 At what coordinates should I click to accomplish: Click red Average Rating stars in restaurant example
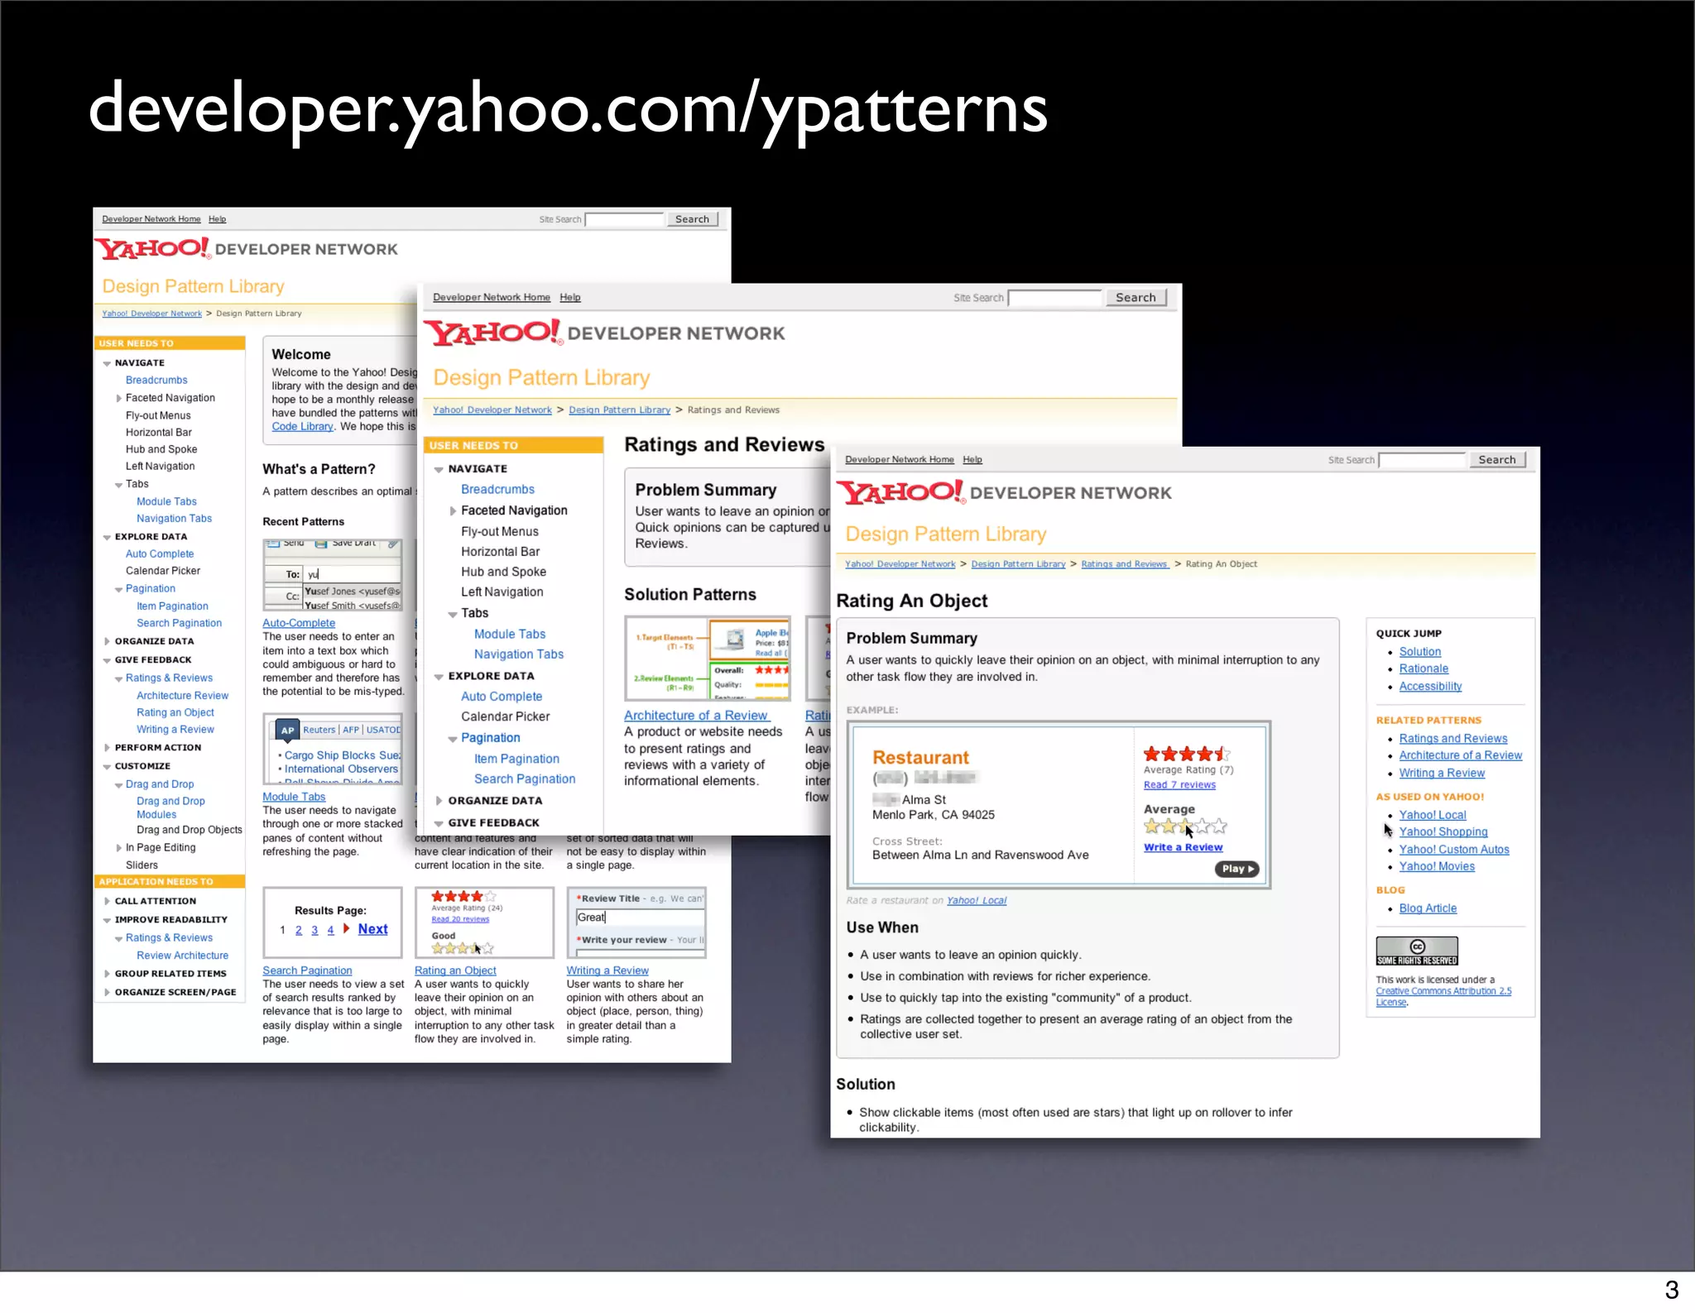pos(1187,754)
